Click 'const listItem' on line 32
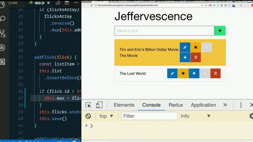 point(57,64)
